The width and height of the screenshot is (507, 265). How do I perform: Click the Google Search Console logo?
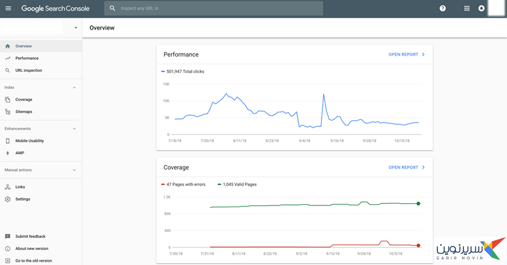pos(55,8)
